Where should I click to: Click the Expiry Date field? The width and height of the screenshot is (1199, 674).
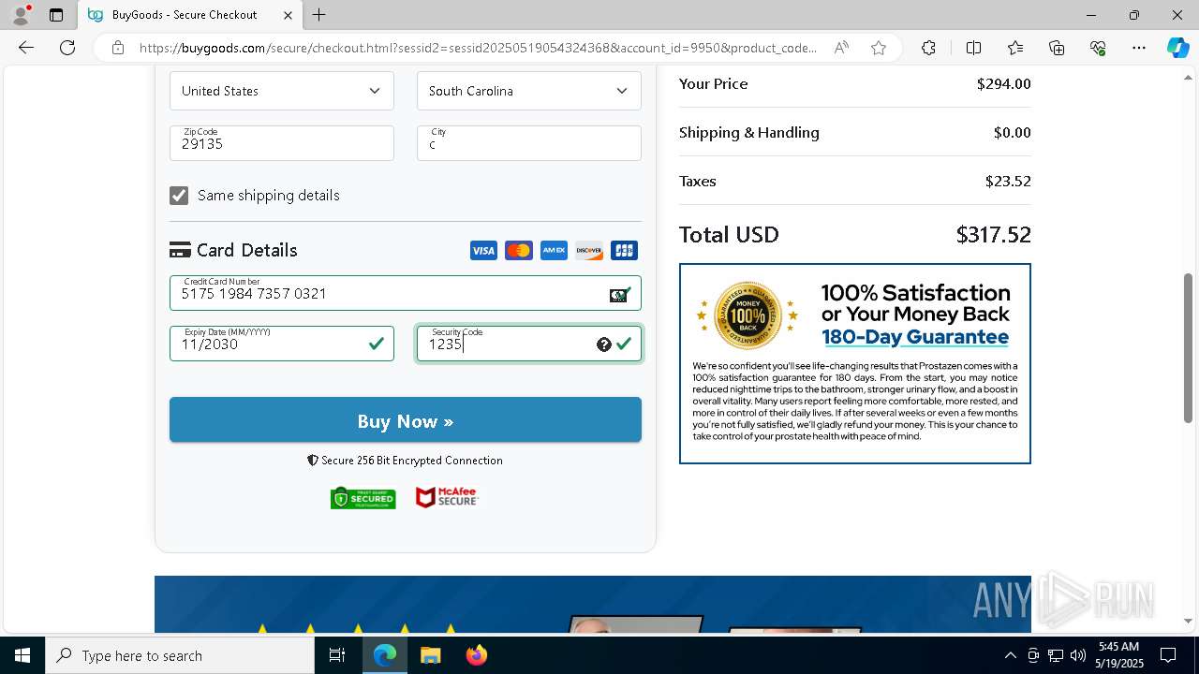coord(282,344)
